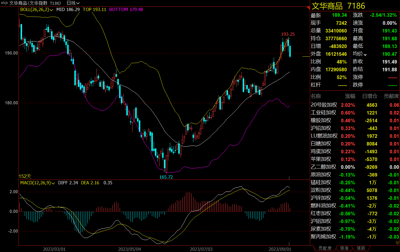This screenshot has height=252, width=400.
Task: Open the MACD(12,26,9) indicator dropdown
Action: point(38,183)
